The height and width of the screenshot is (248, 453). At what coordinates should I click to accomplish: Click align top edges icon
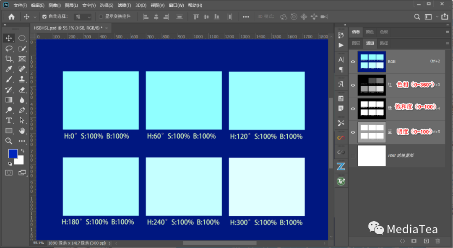(196, 17)
